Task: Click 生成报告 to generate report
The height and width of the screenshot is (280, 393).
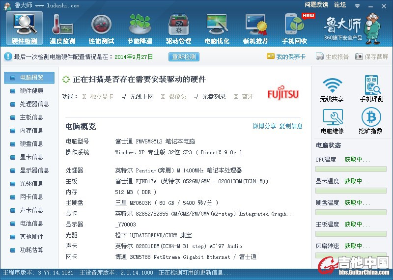Action: (x=332, y=56)
